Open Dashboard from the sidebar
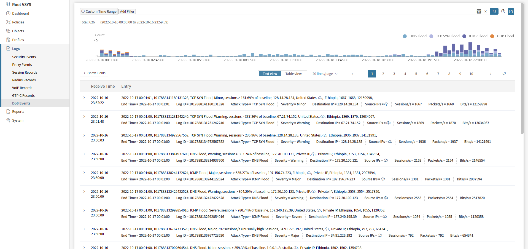 (x=20, y=13)
